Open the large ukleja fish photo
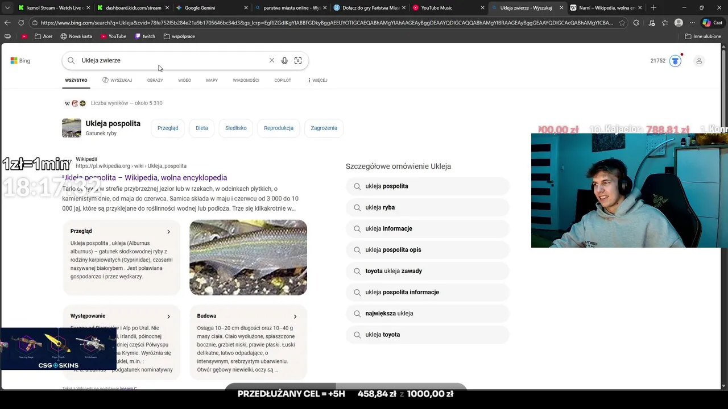Image resolution: width=728 pixels, height=409 pixels. [x=248, y=257]
